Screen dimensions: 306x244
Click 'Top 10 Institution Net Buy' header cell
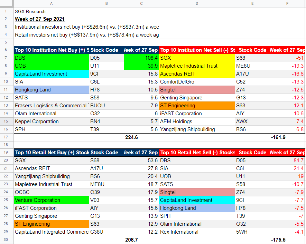[51, 50]
